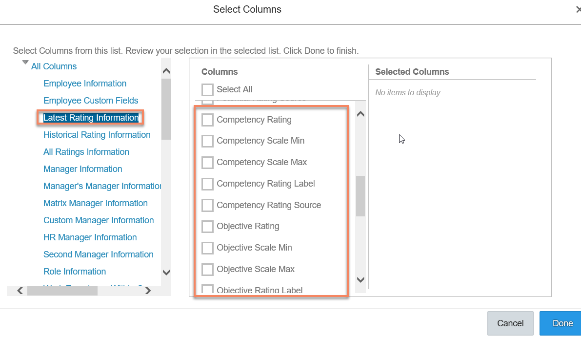
Task: Check the Select All checkbox
Action: tap(207, 89)
